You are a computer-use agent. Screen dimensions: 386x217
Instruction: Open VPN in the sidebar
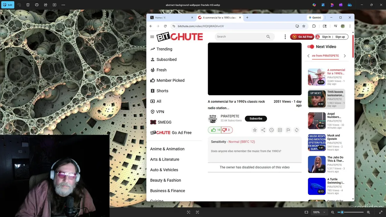point(160,112)
